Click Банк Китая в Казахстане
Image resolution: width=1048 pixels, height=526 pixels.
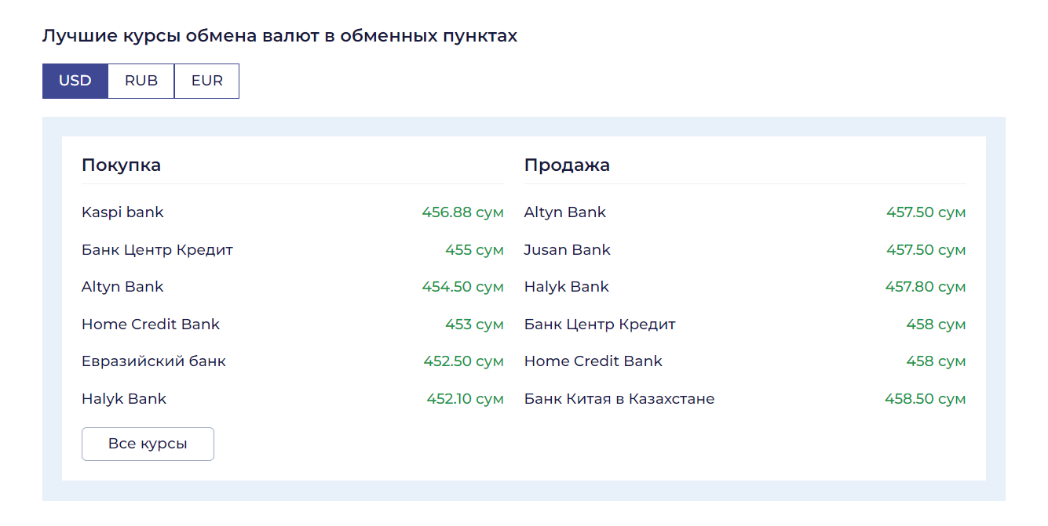619,399
